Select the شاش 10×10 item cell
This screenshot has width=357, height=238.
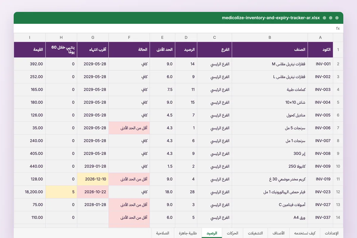[x=270, y=102]
